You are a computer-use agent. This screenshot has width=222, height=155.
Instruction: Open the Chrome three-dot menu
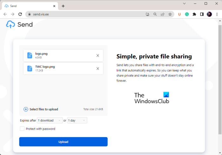(x=217, y=14)
